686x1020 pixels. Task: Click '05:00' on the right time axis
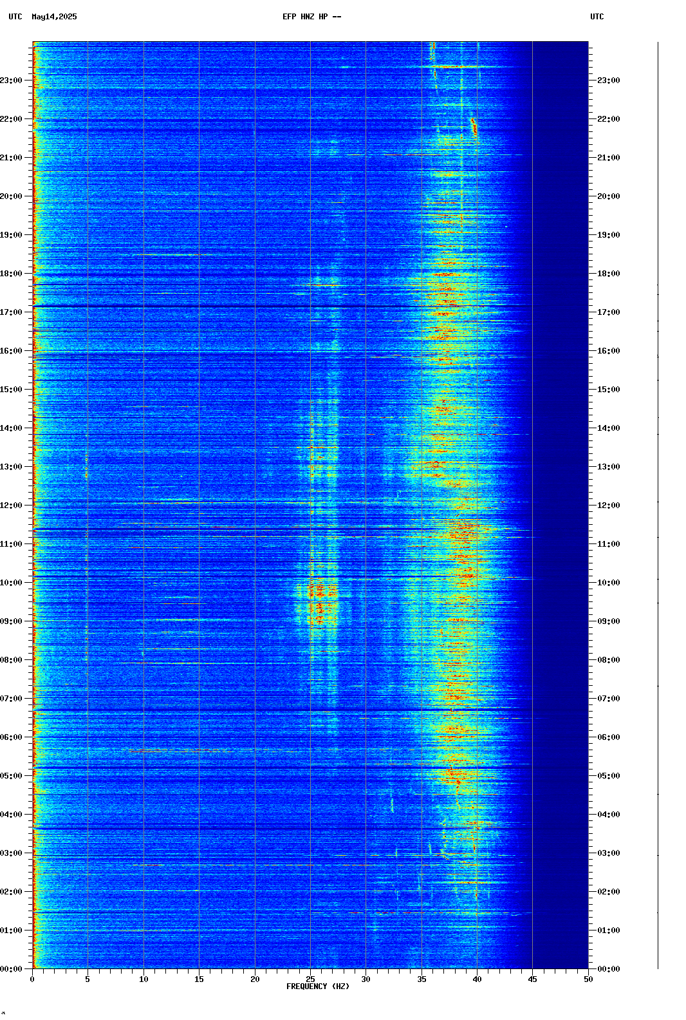(x=609, y=776)
